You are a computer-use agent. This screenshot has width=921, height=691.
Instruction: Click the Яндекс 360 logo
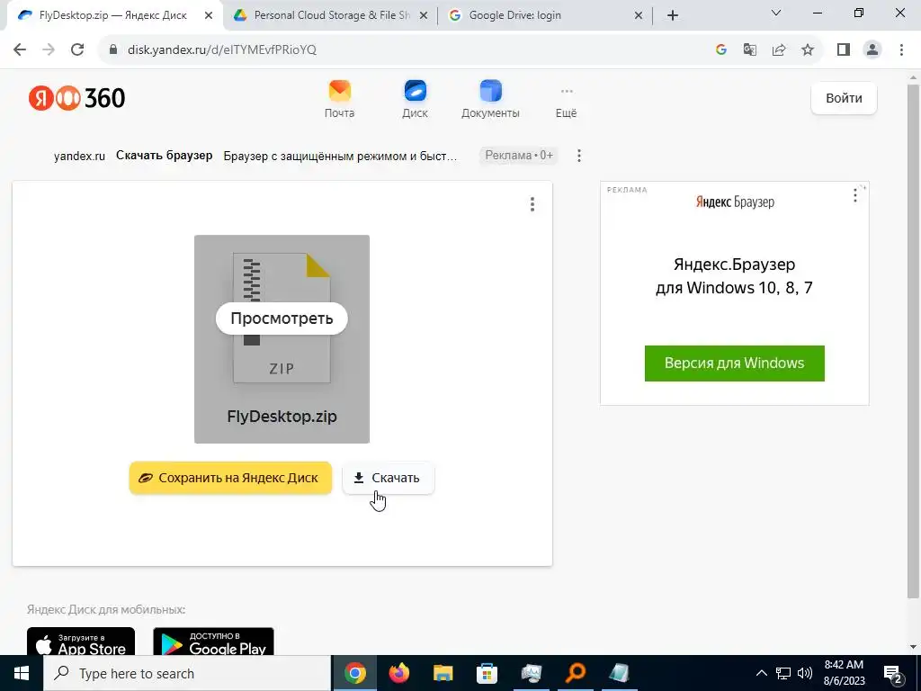(77, 98)
